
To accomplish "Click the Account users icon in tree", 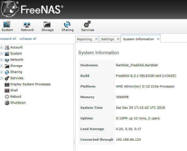I will tap(7, 48).
